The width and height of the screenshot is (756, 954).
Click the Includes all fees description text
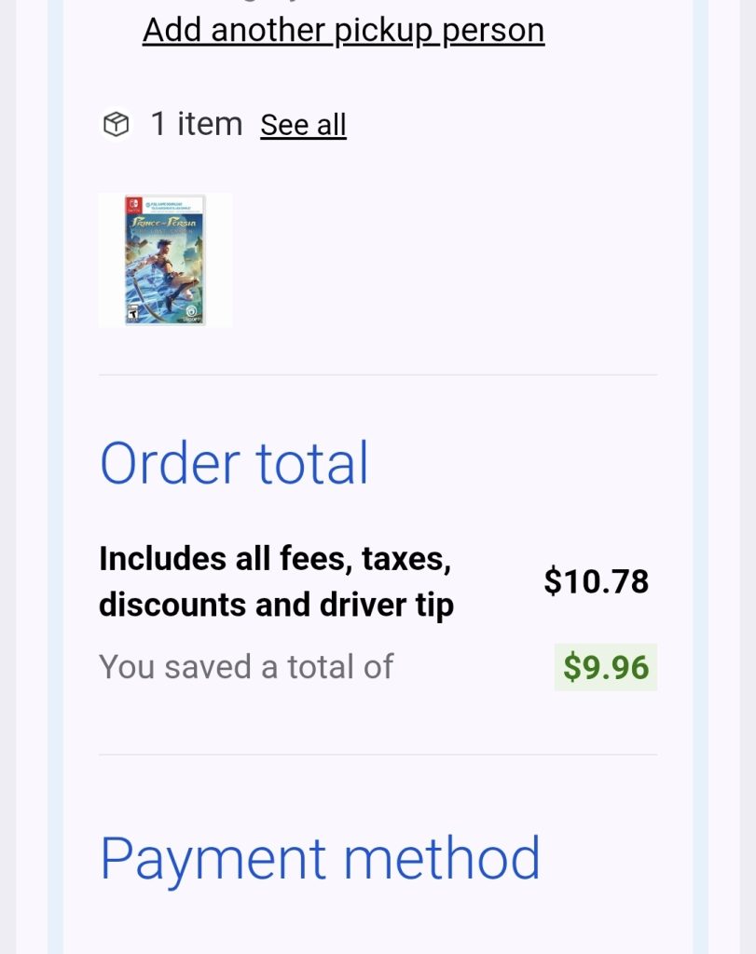coord(276,581)
